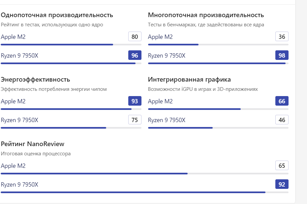Click the "Энергоэффективность" heading
This screenshot has height=204, width=307.
[x=36, y=80]
